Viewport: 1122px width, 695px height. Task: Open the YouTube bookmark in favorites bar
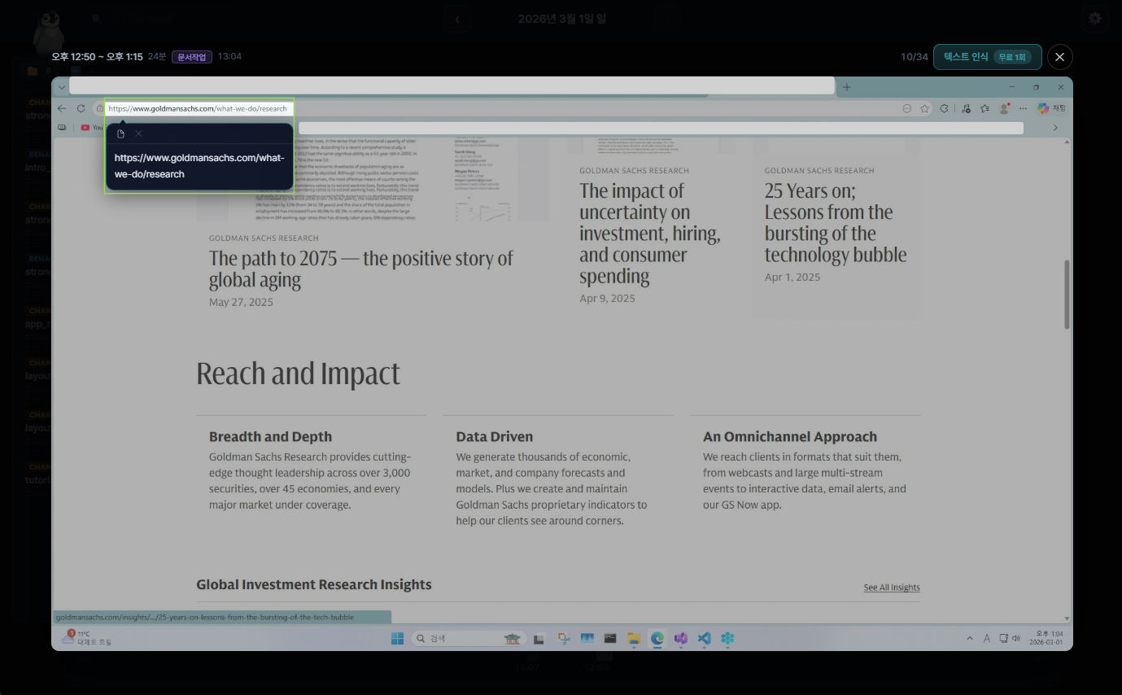coord(92,128)
